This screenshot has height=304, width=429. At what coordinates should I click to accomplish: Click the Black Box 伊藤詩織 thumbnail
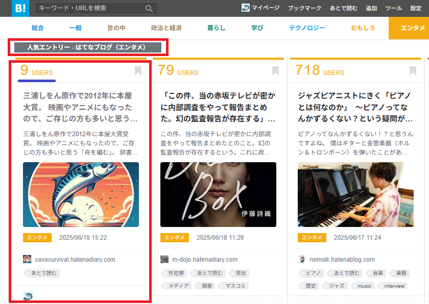(x=219, y=194)
